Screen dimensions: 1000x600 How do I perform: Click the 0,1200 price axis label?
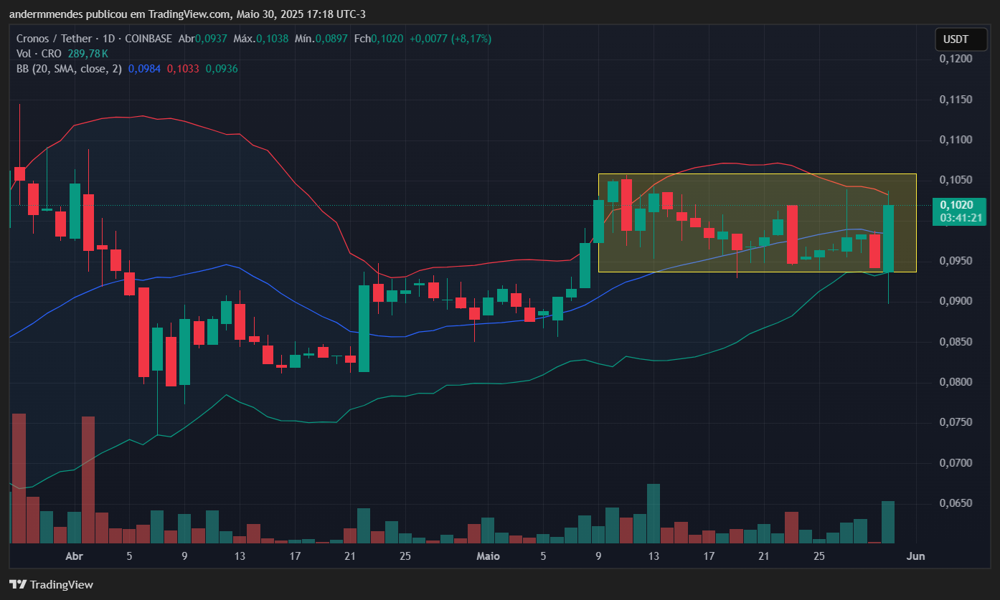(x=956, y=59)
